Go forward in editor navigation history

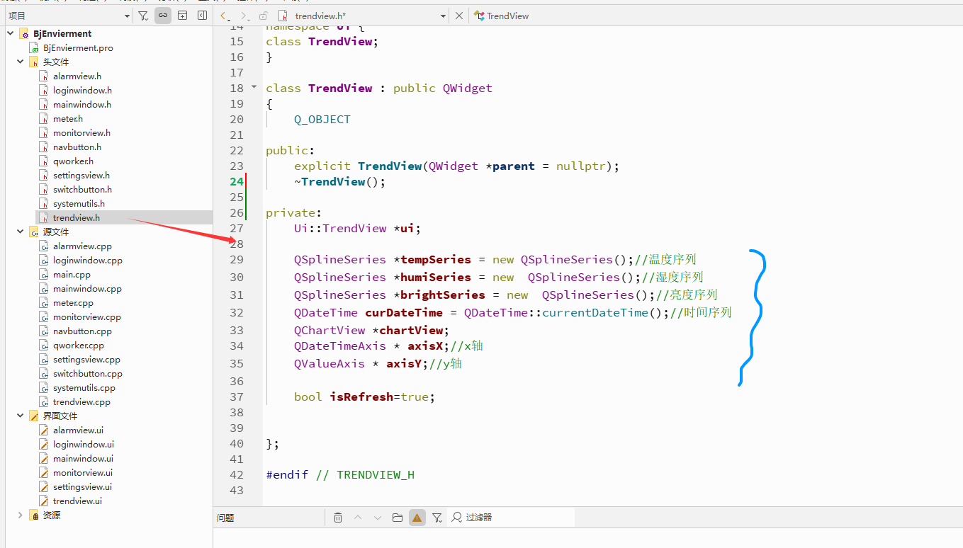pos(244,16)
